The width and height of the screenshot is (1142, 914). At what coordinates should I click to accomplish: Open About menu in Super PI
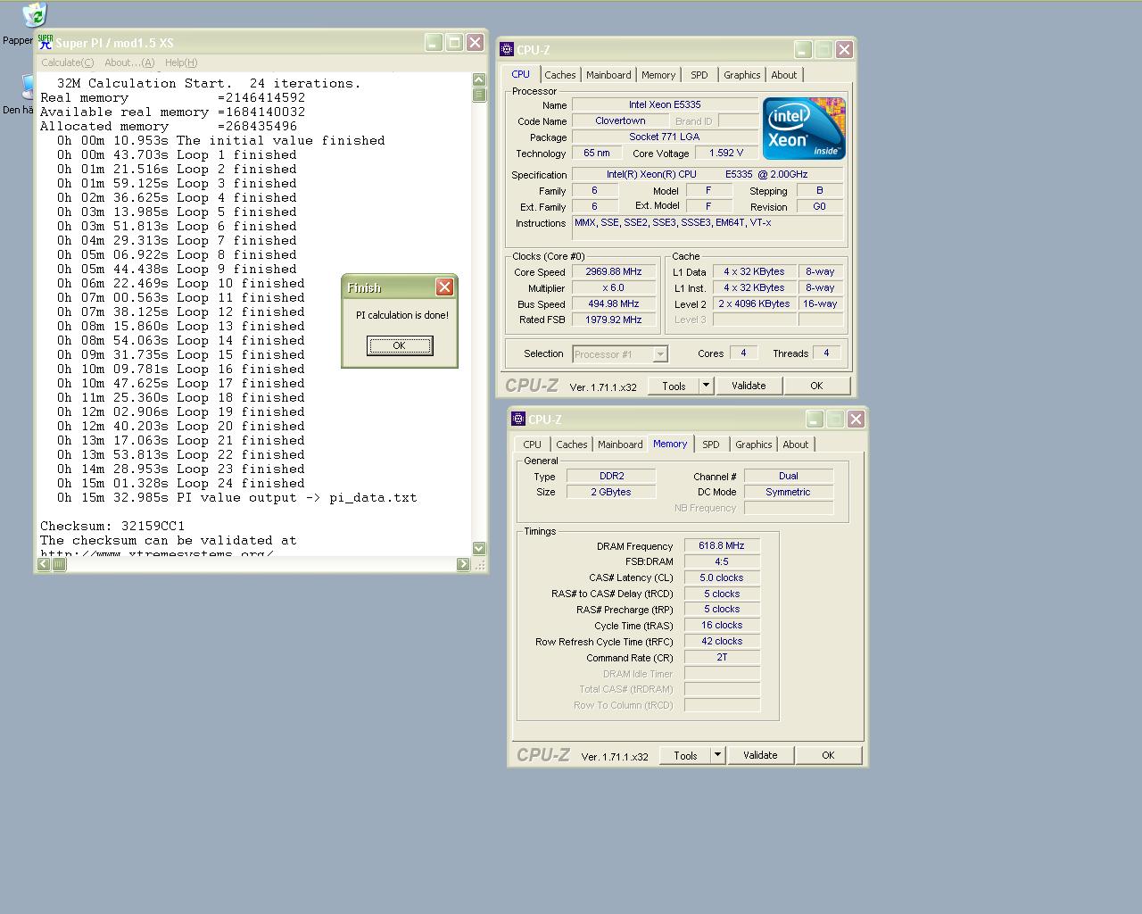coord(129,62)
